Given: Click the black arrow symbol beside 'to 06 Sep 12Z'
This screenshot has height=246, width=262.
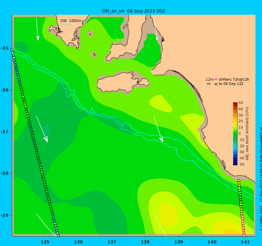Looking at the screenshot, I should tap(216, 84).
